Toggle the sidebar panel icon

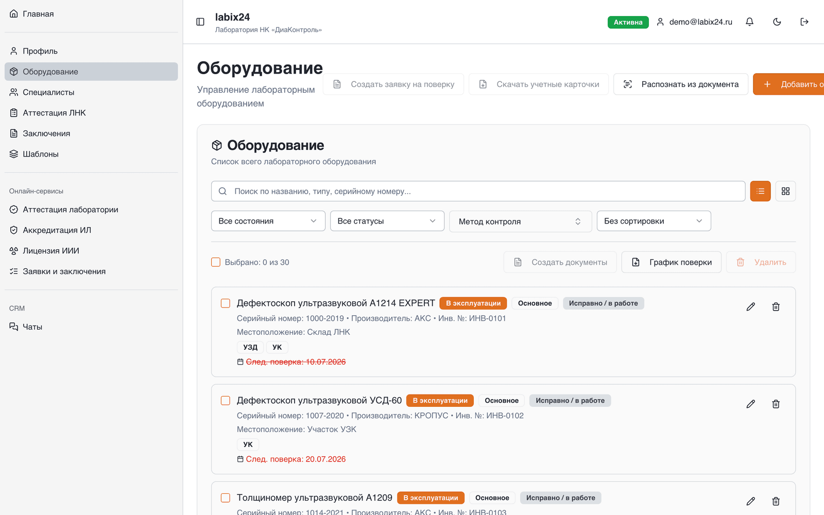[200, 22]
